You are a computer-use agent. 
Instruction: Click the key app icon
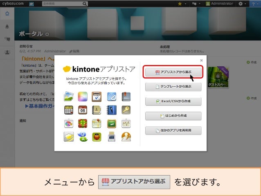coord(126,110)
